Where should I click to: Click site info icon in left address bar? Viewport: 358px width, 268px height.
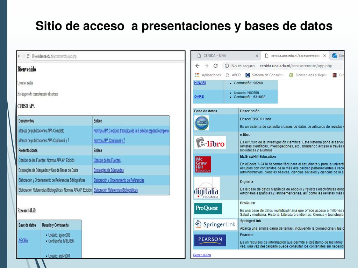[x=33, y=56]
